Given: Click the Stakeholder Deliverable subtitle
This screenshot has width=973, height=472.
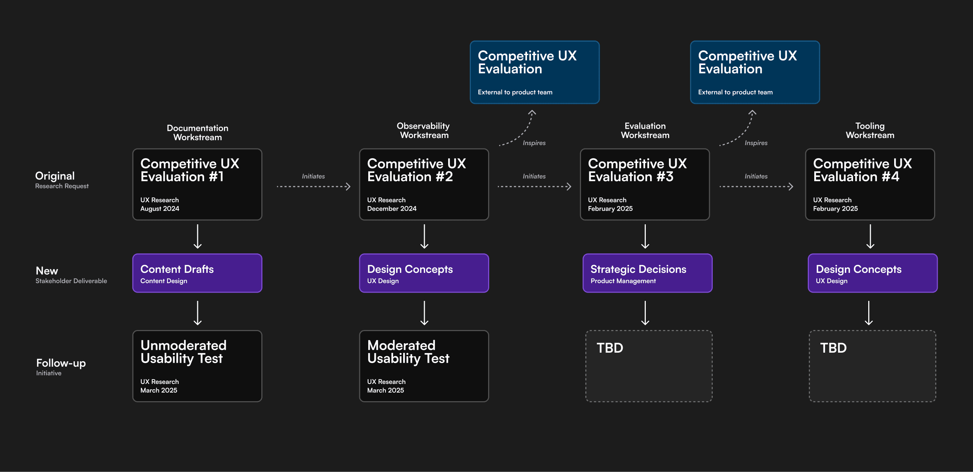Looking at the screenshot, I should click(71, 281).
